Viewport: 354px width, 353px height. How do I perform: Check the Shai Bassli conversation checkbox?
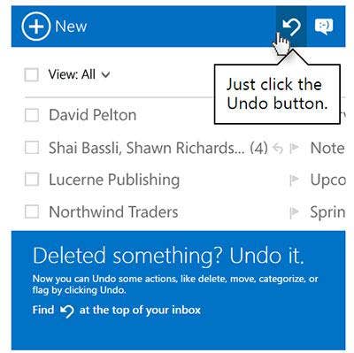coord(32,148)
